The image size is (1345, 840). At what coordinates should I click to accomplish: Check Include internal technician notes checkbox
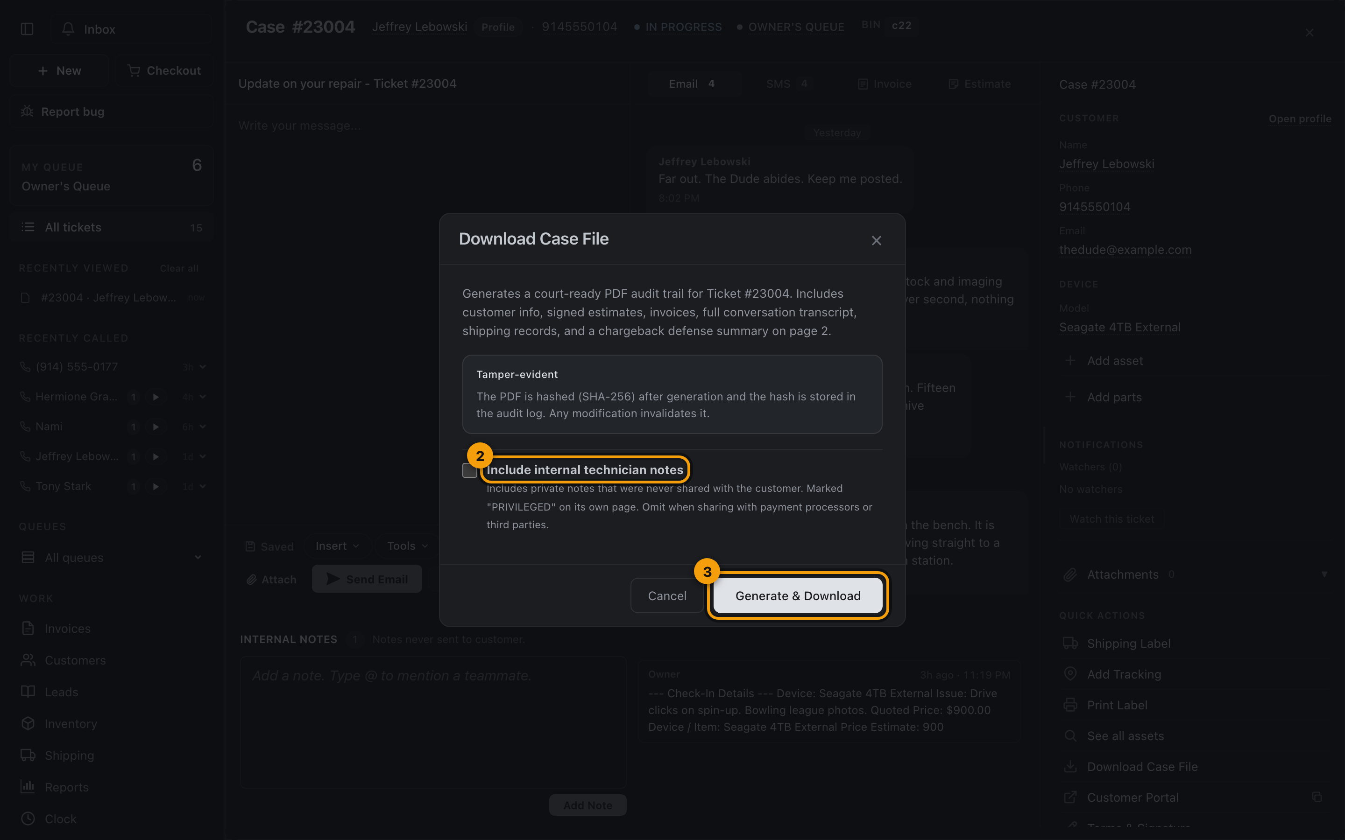[x=470, y=470]
